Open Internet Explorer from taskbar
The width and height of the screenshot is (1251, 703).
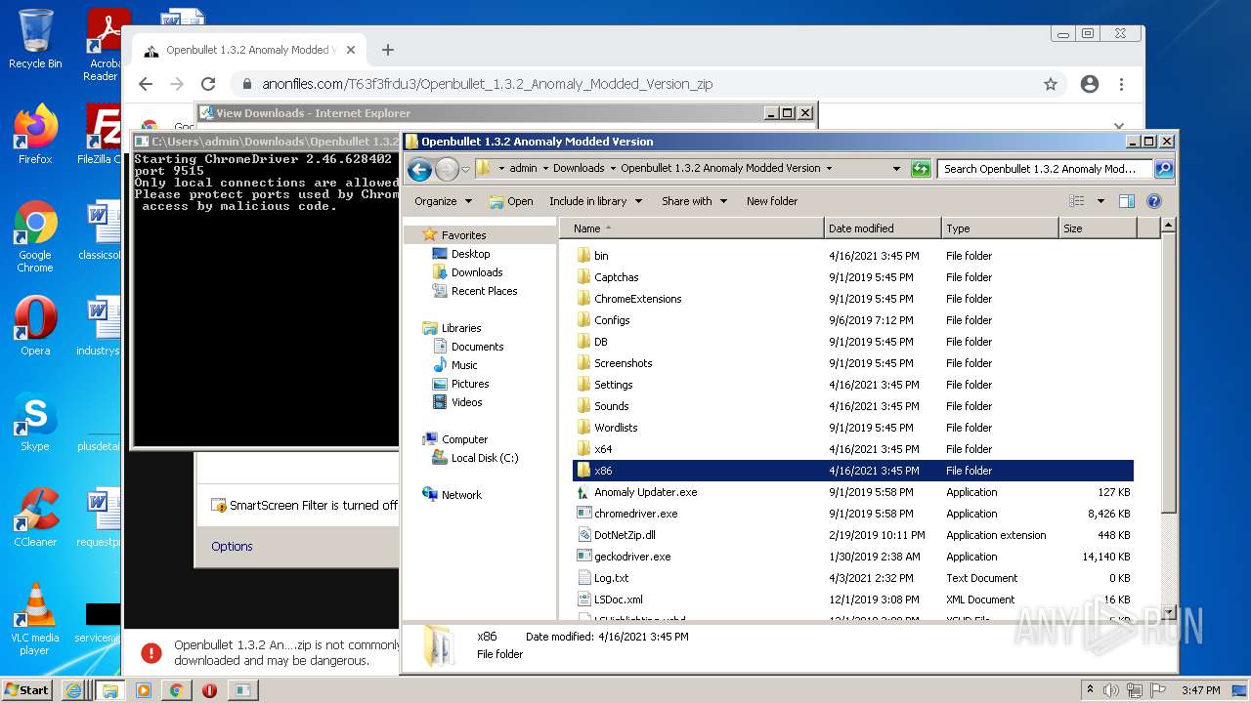(x=74, y=690)
